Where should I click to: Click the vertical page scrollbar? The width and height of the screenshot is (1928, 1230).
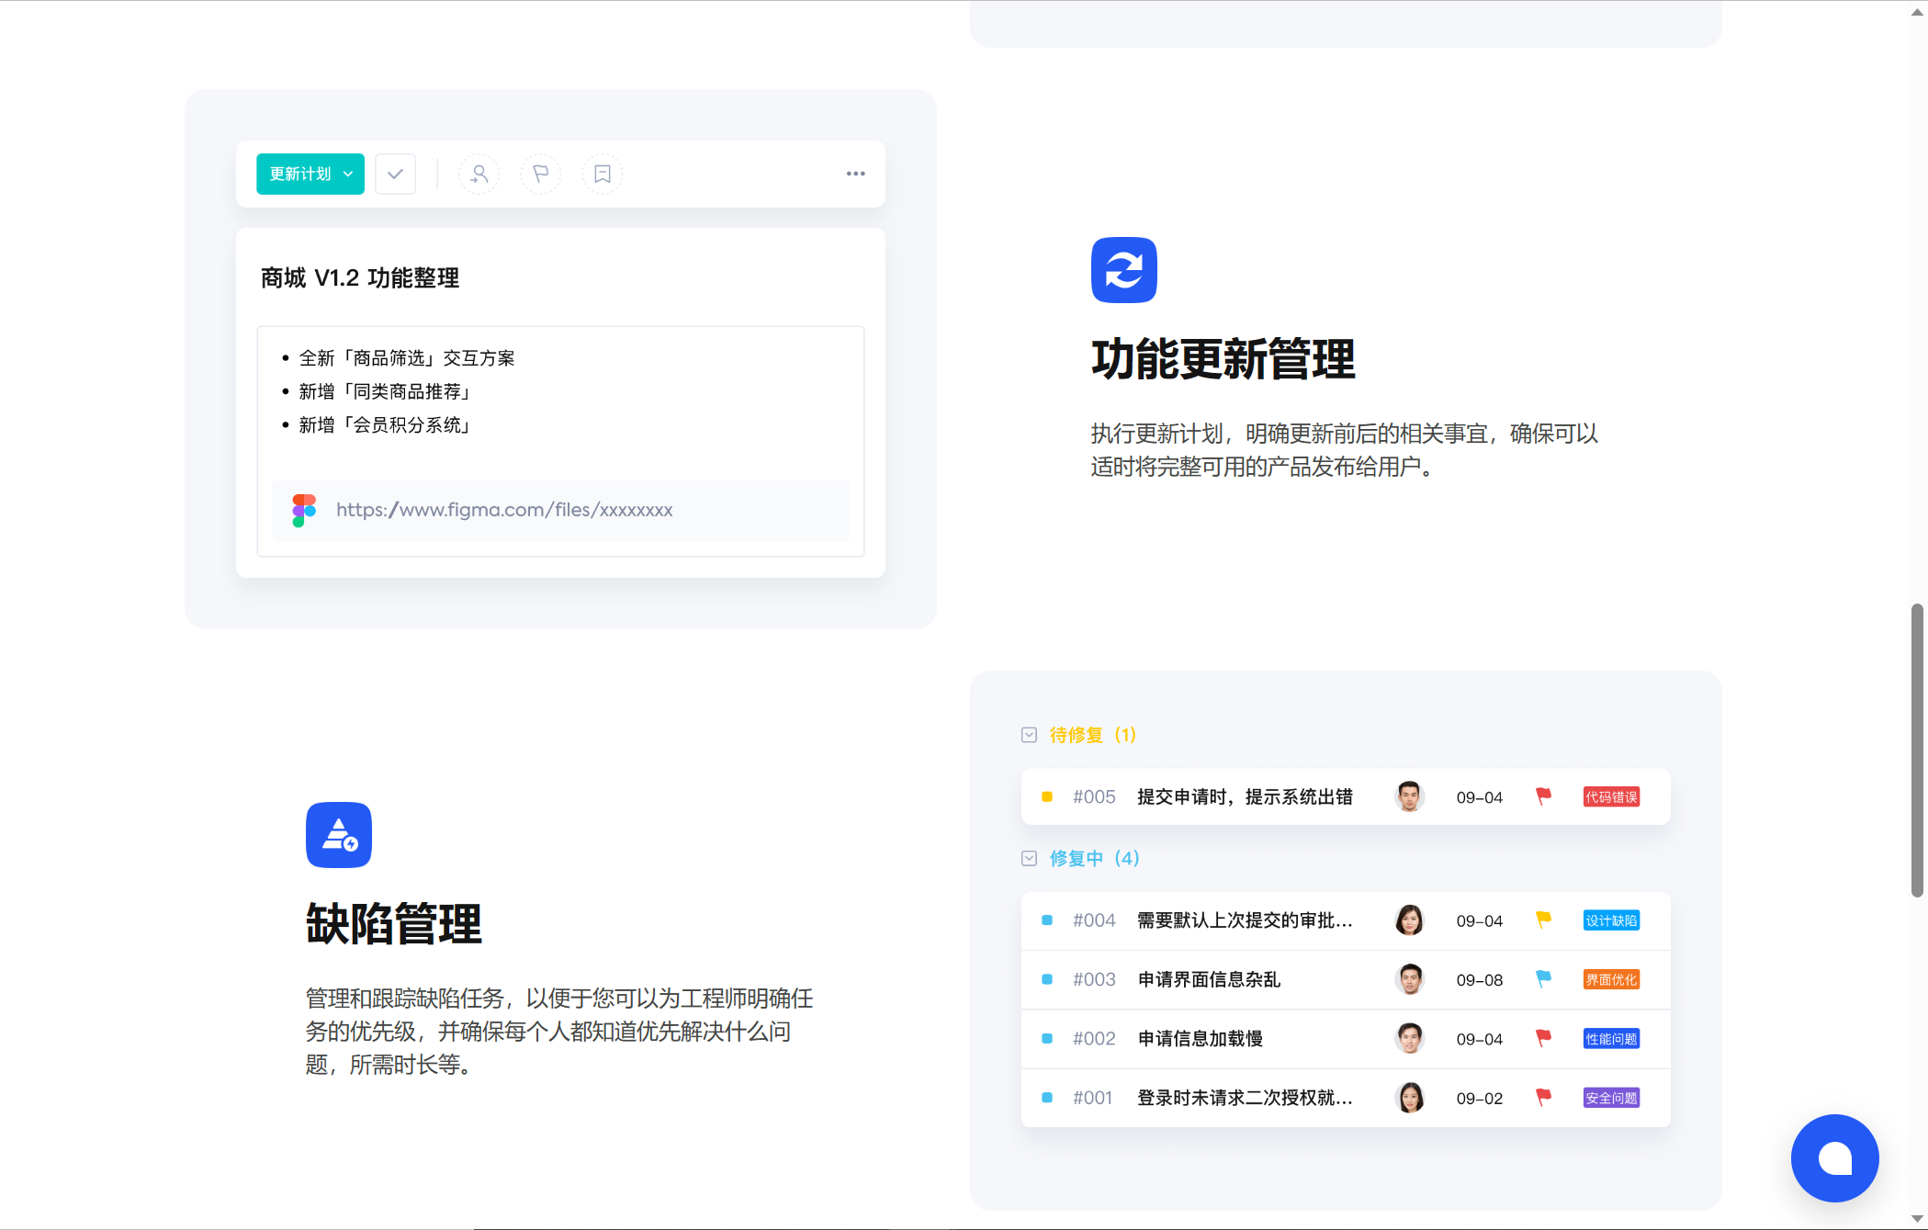1916,749
